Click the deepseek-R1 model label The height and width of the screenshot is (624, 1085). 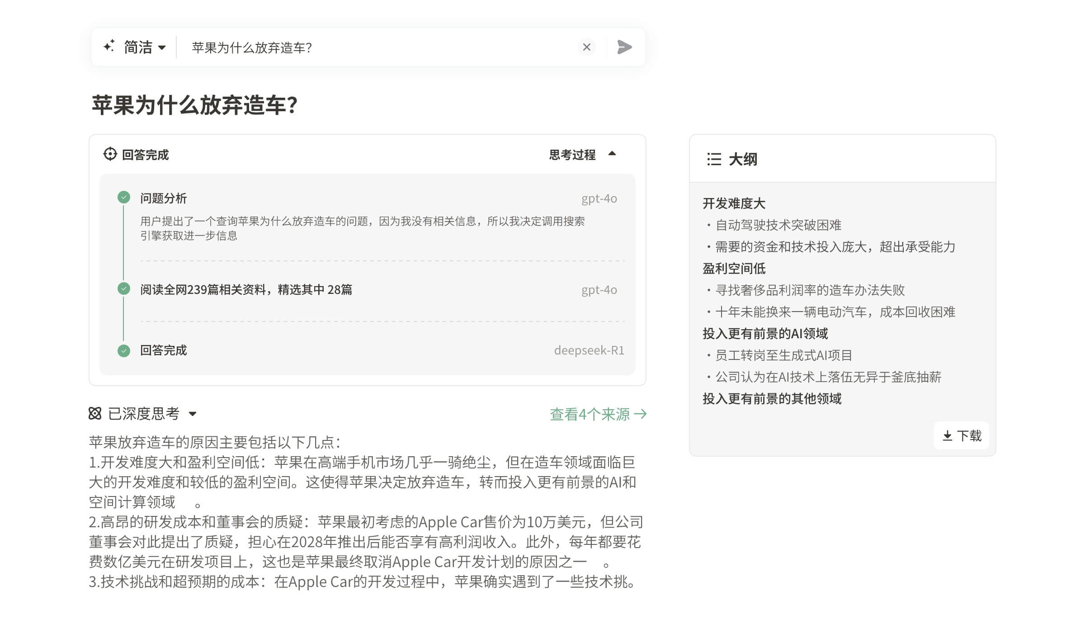589,350
